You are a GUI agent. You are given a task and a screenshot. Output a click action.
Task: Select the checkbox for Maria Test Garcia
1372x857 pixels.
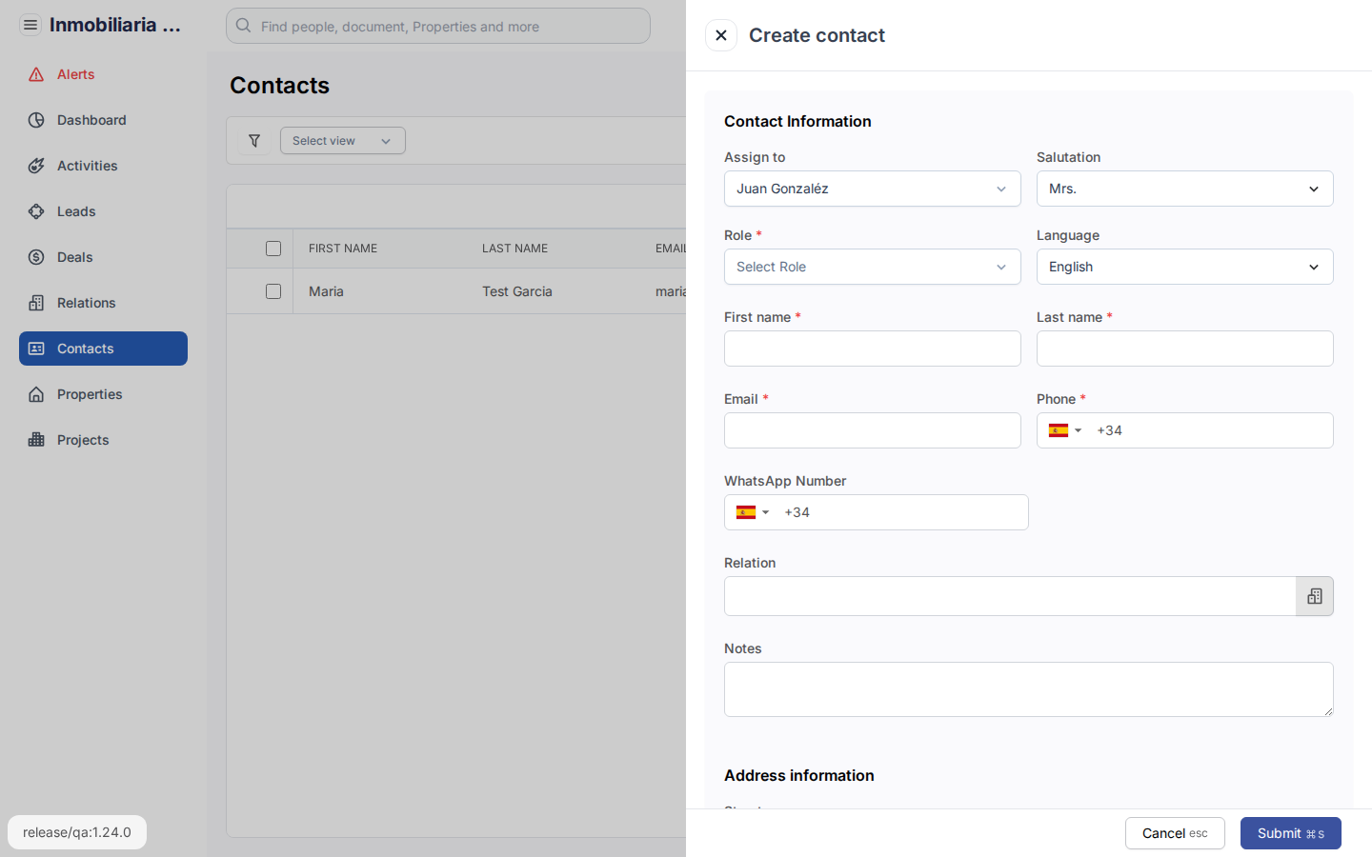click(x=273, y=290)
